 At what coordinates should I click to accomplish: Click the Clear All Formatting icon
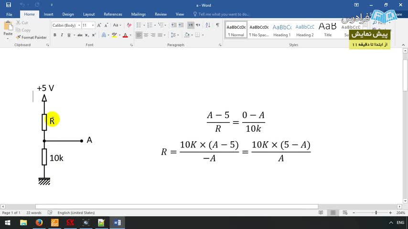point(129,25)
